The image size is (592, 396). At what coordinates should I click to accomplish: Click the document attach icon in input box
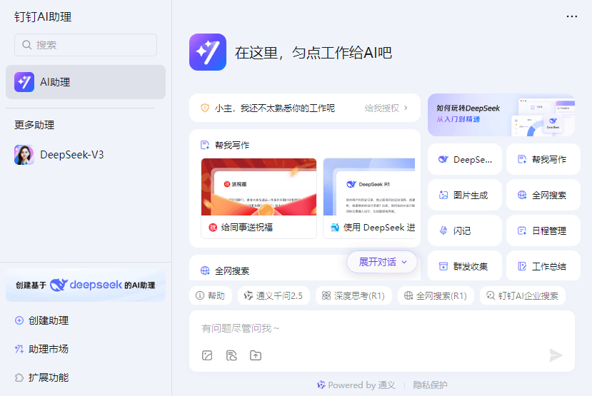point(231,355)
